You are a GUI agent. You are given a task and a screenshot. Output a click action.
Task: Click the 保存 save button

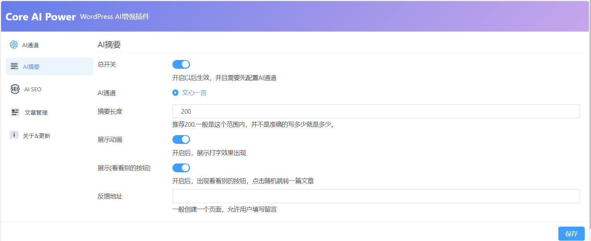coord(571,234)
